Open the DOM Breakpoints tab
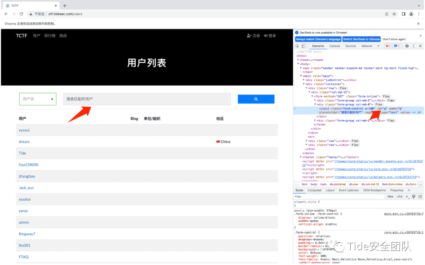Image resolution: width=425 pixels, height=265 pixels. click(x=374, y=190)
